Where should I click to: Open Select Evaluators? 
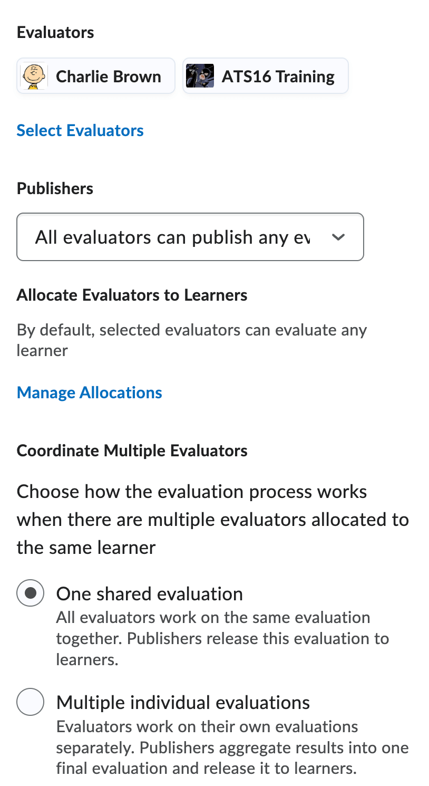pyautogui.click(x=80, y=130)
